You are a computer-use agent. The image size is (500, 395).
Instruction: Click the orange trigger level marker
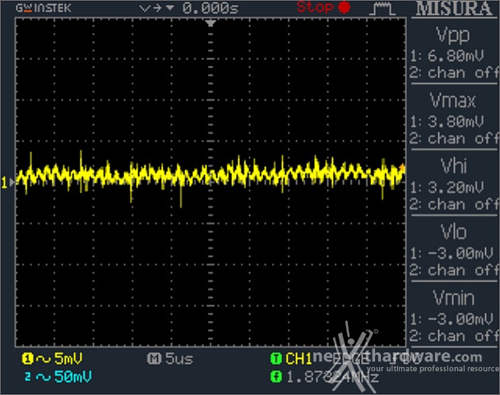click(x=402, y=167)
